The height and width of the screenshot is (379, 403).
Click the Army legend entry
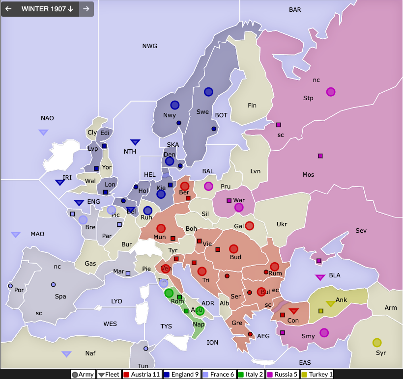(83, 375)
